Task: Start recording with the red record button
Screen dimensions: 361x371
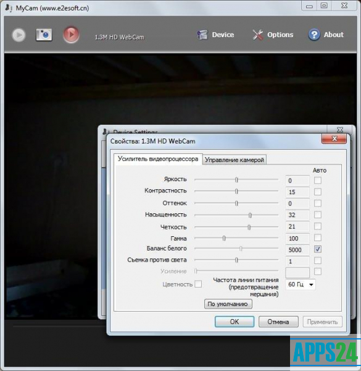Action: (71, 35)
